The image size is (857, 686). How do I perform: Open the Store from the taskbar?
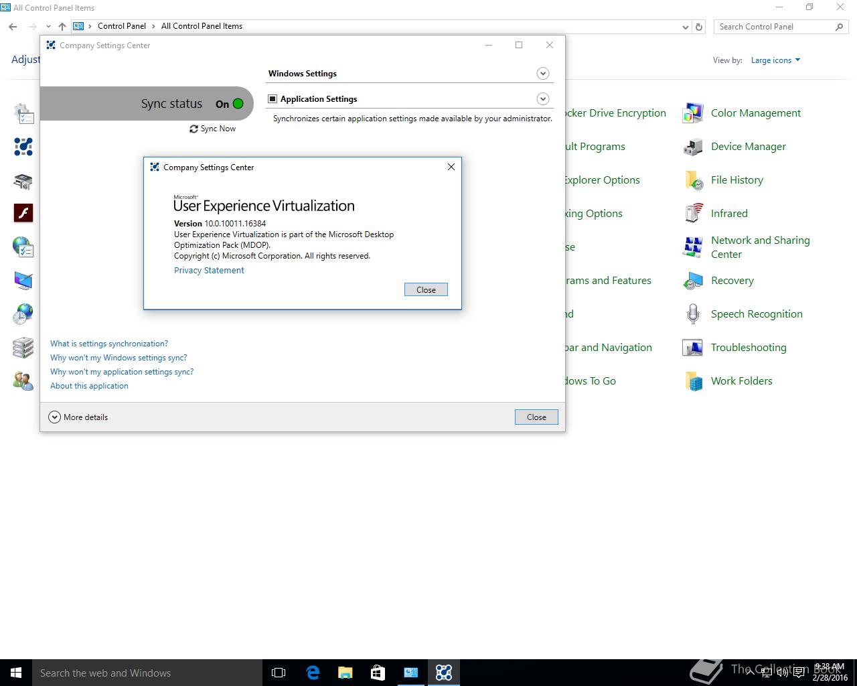(378, 673)
